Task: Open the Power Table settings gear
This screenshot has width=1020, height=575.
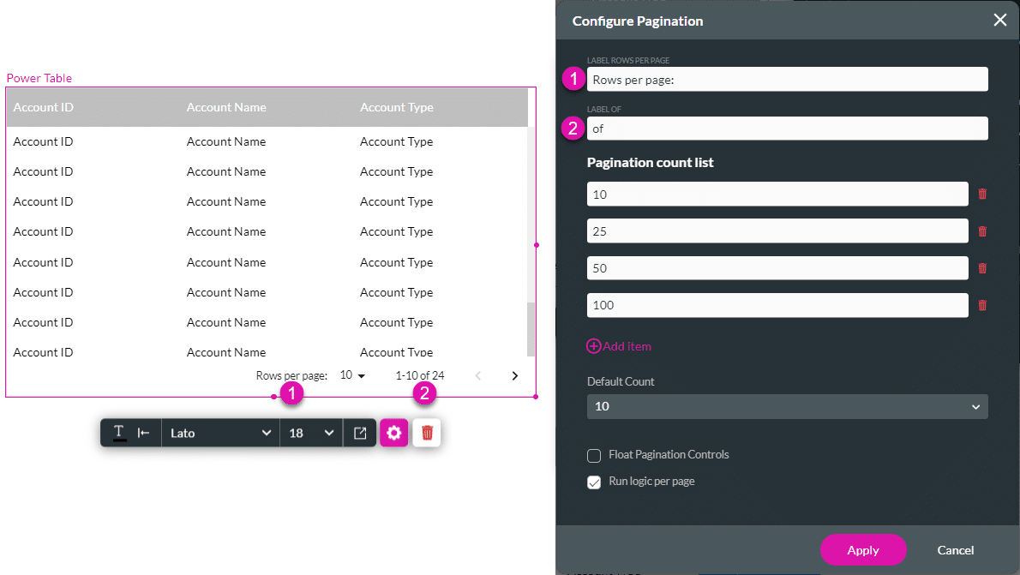Action: coord(393,432)
